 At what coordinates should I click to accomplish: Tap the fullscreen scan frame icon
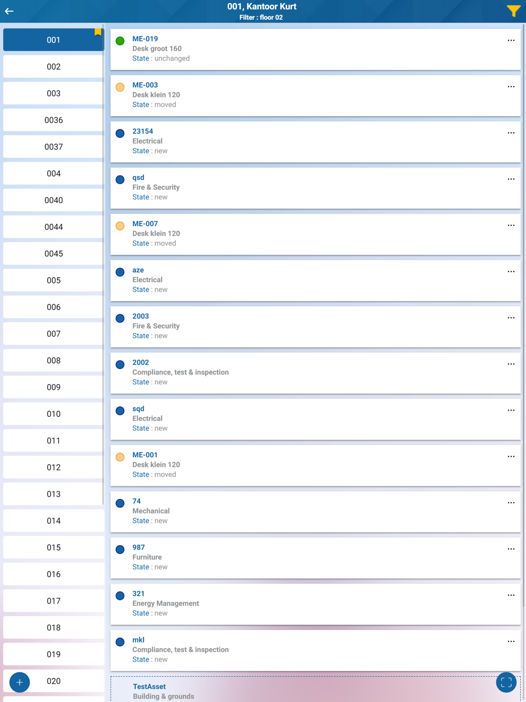pos(506,683)
